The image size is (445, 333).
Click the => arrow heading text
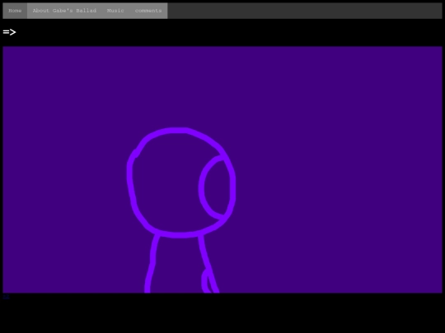pyautogui.click(x=9, y=32)
